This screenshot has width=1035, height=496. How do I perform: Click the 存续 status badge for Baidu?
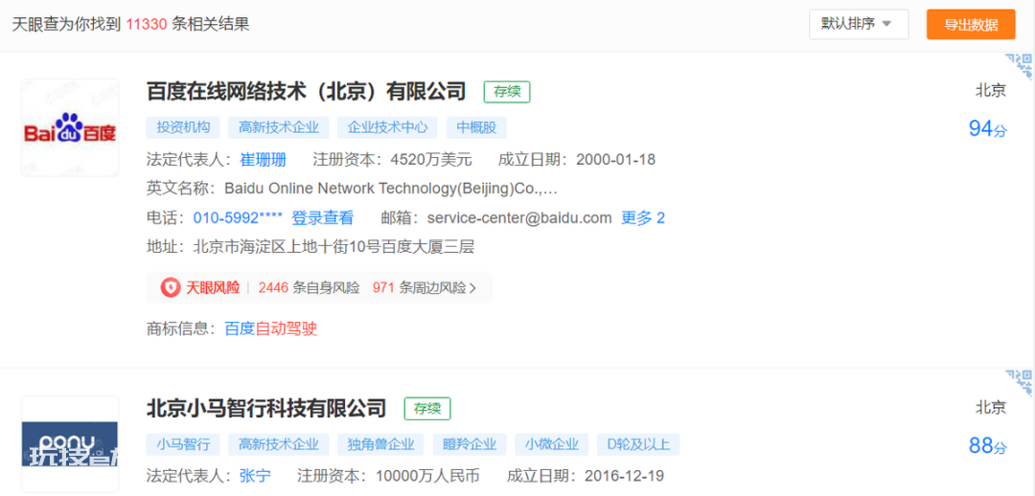click(x=507, y=92)
